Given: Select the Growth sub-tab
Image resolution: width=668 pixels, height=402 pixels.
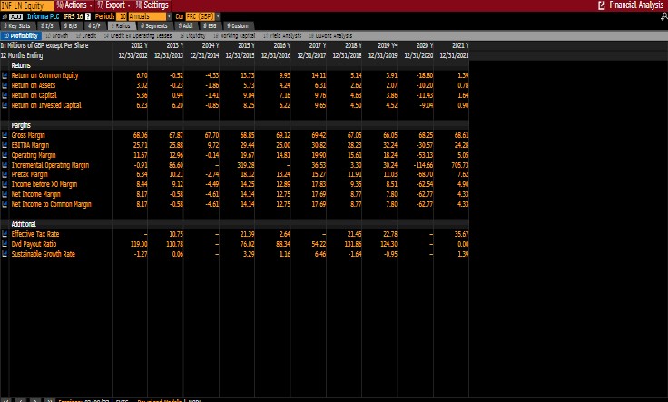Looking at the screenshot, I should coord(57,35).
